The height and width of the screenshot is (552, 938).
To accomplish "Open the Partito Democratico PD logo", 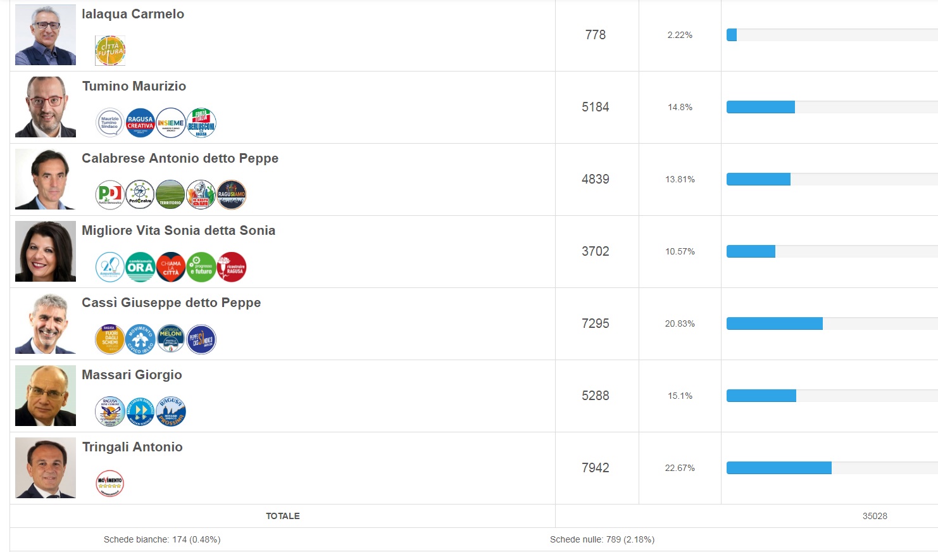I will point(110,195).
